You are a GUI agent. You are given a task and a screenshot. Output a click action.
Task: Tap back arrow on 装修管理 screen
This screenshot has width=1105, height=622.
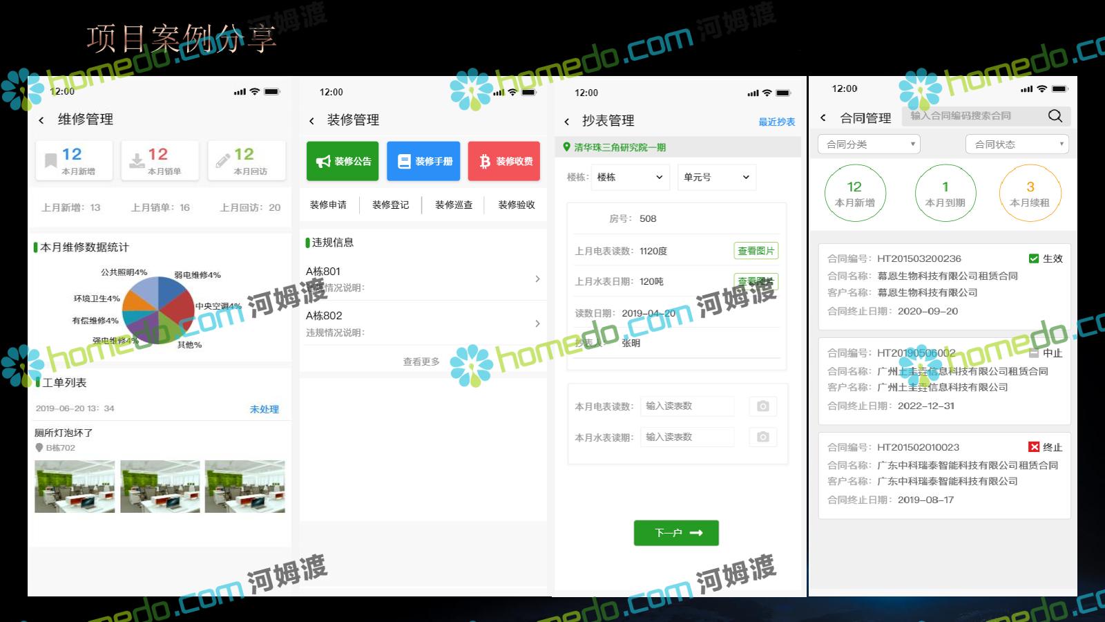click(311, 121)
